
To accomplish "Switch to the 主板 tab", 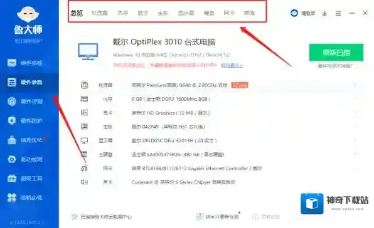I will (163, 13).
